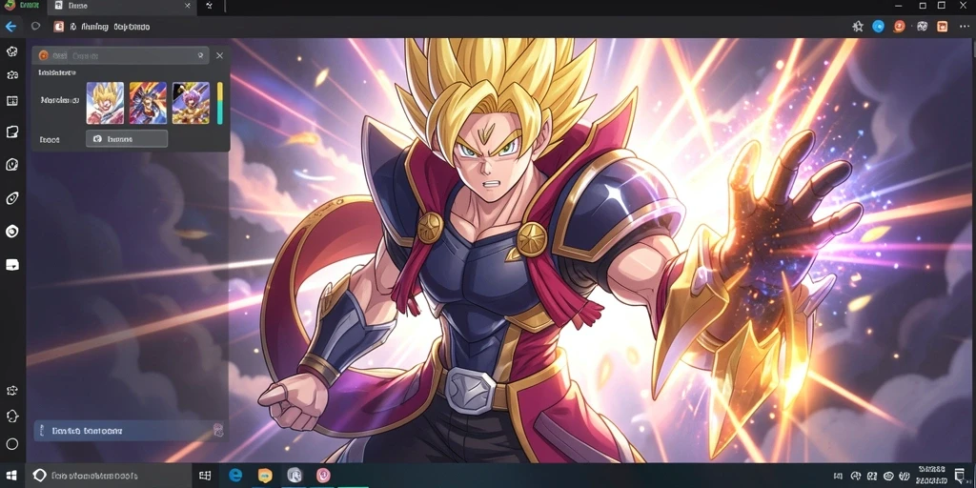
Task: Open a new tab beside current tab
Action: tap(209, 6)
